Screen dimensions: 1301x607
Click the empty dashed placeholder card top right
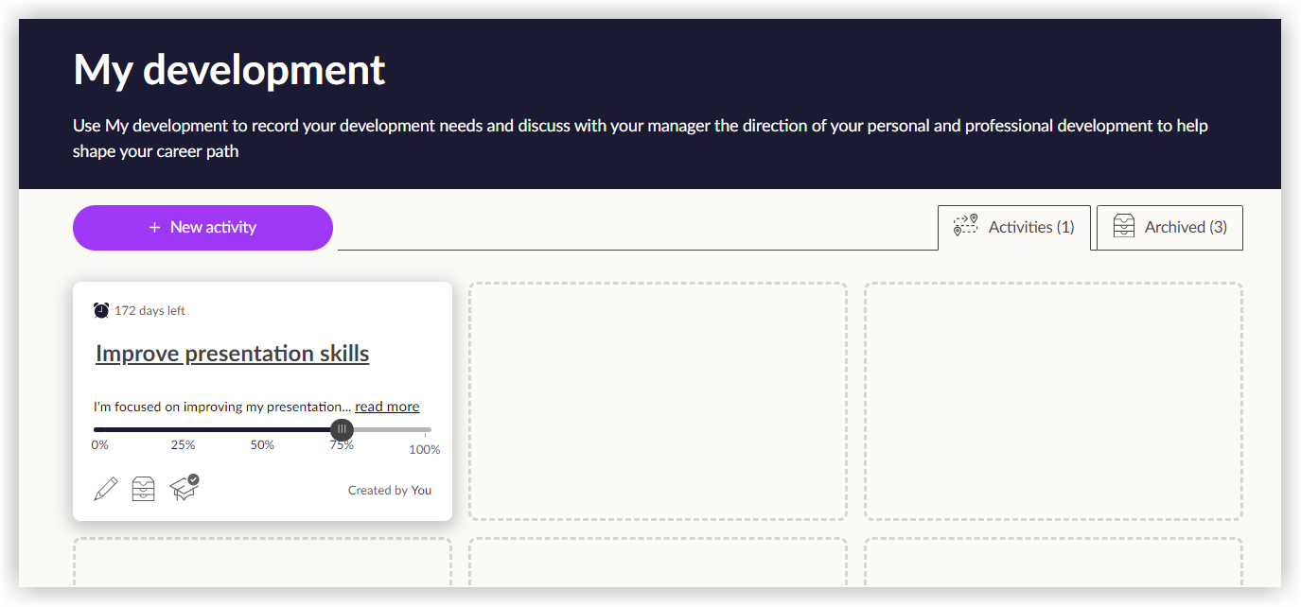(1053, 401)
